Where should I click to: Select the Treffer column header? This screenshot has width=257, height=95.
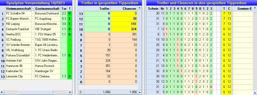click(97, 9)
